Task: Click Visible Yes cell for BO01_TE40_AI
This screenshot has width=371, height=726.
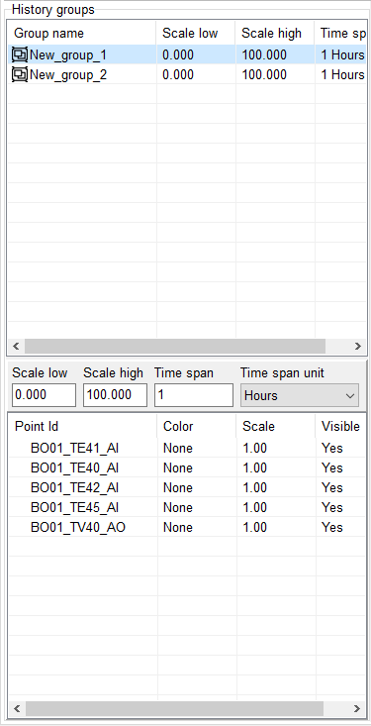Action: tap(332, 468)
